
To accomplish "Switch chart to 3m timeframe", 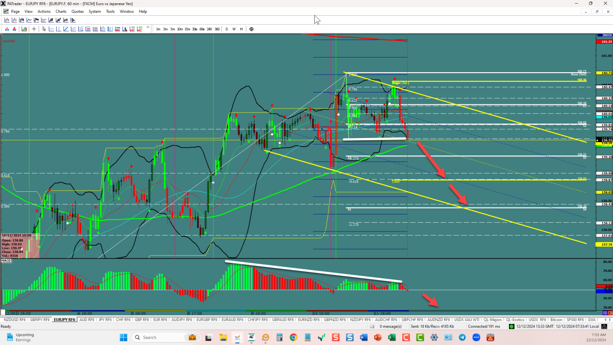I will (165, 29).
